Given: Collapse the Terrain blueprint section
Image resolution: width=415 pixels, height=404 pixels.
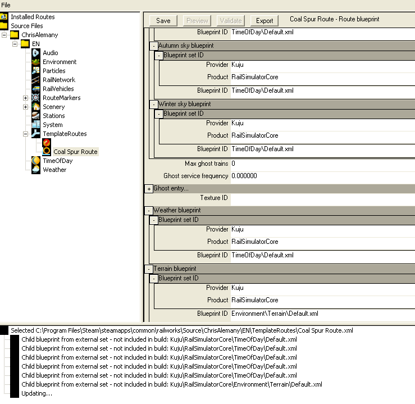Looking at the screenshot, I should click(x=149, y=269).
